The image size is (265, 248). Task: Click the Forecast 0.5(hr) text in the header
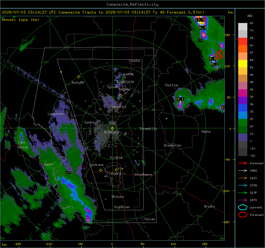tap(185, 12)
